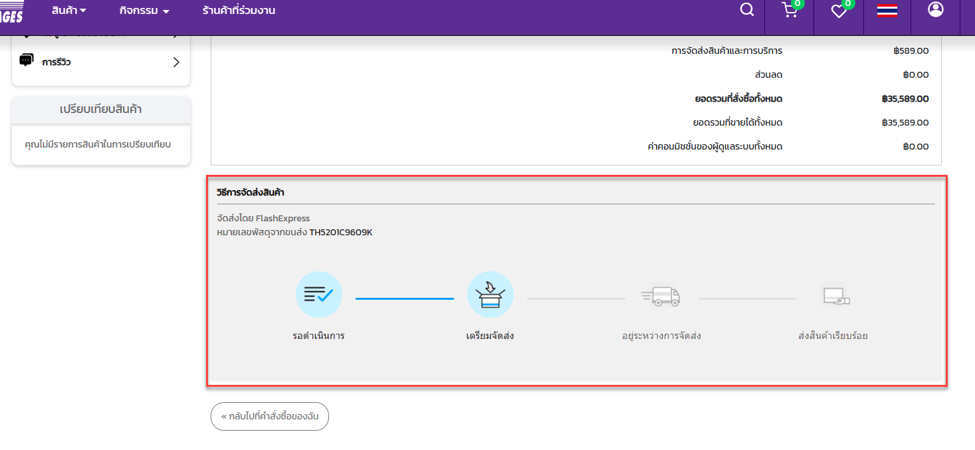Click the green cart item count badge
This screenshot has height=450, width=975.
pos(798,3)
